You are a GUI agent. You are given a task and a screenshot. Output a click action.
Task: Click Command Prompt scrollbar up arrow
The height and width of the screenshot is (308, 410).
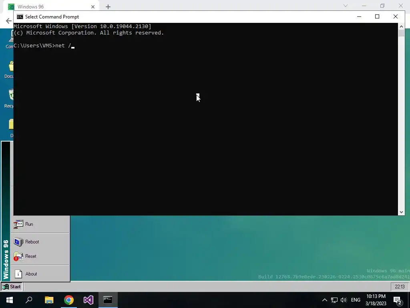pos(401,26)
